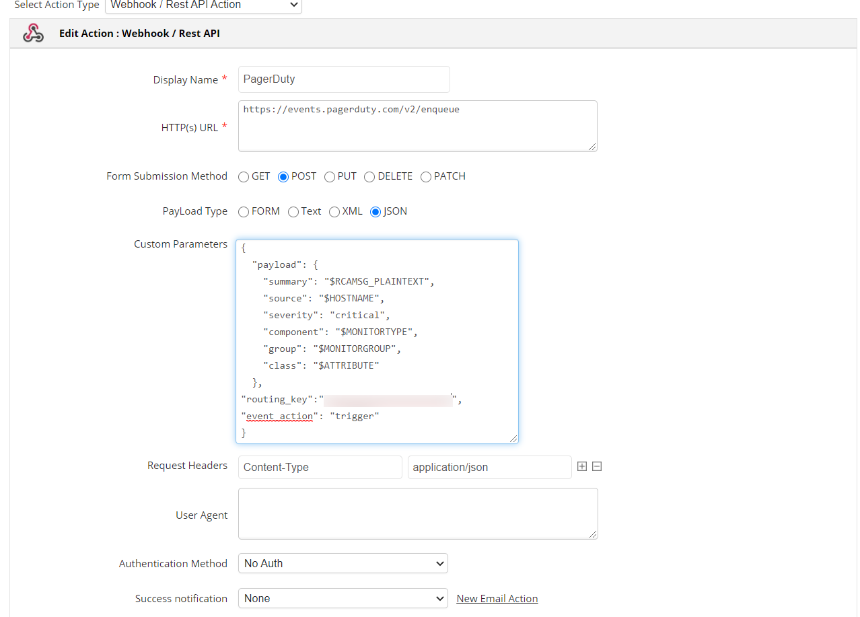Click the New Email Action link
Viewport: 860px width, 617px height.
point(497,599)
